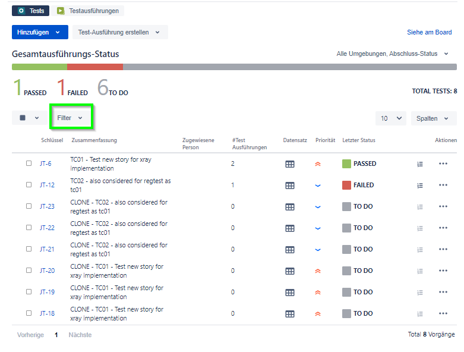
Task: Go to Vorherige page
Action: tap(30, 335)
